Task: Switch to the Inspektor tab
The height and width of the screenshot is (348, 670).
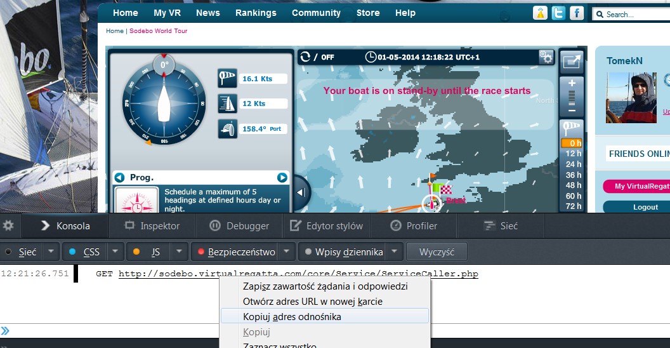Action: 152,225
